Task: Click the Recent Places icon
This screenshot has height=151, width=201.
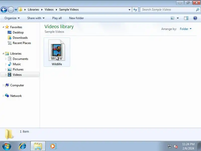Action: click(10, 43)
